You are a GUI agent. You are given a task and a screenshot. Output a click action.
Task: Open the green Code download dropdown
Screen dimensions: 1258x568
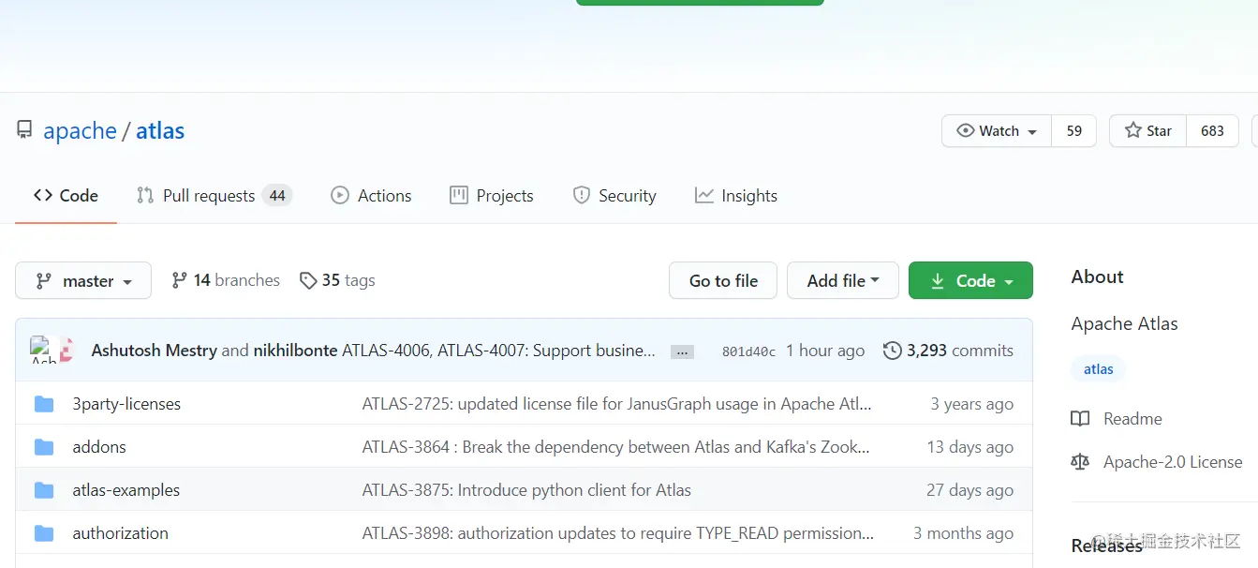pyautogui.click(x=970, y=280)
